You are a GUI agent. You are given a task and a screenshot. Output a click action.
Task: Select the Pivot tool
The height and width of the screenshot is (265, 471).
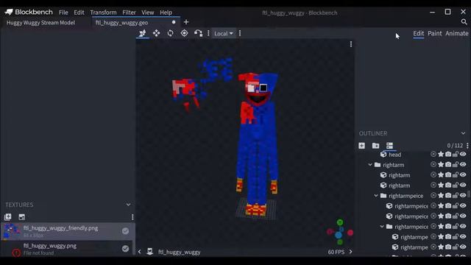(185, 33)
